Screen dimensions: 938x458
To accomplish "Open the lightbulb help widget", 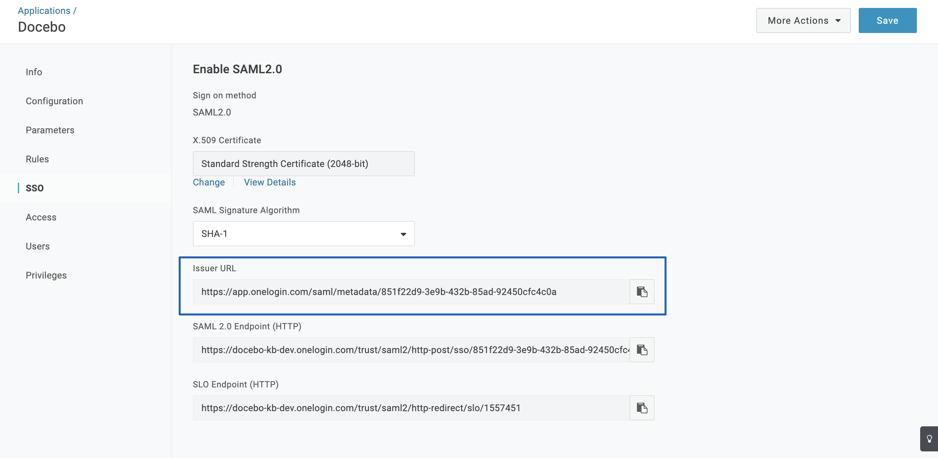I will pos(929,439).
